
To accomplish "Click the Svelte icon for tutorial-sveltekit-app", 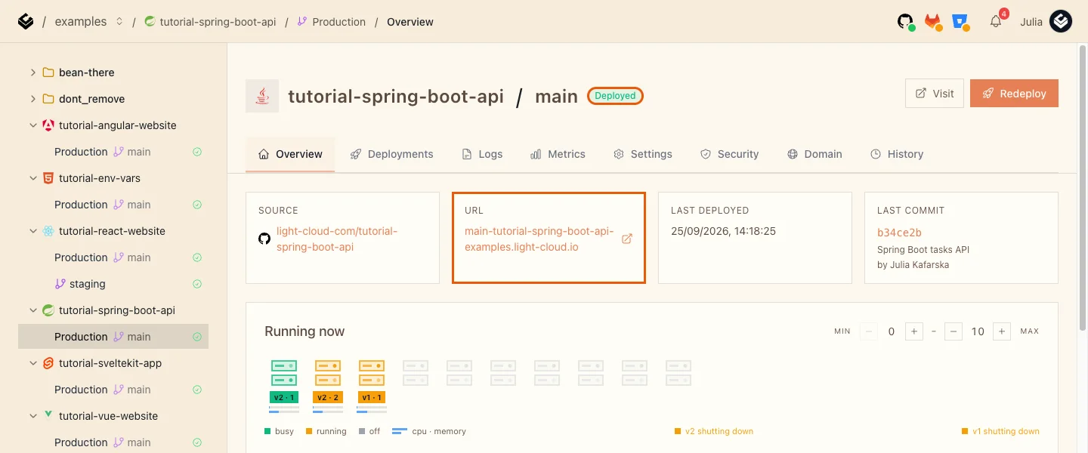I will [48, 363].
